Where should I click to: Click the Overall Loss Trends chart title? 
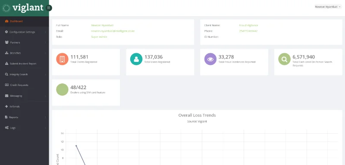point(197,115)
